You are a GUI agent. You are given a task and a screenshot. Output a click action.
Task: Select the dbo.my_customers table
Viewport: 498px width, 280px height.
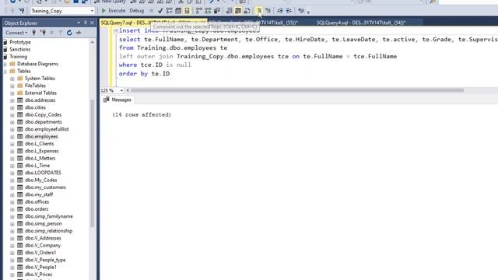[45, 187]
